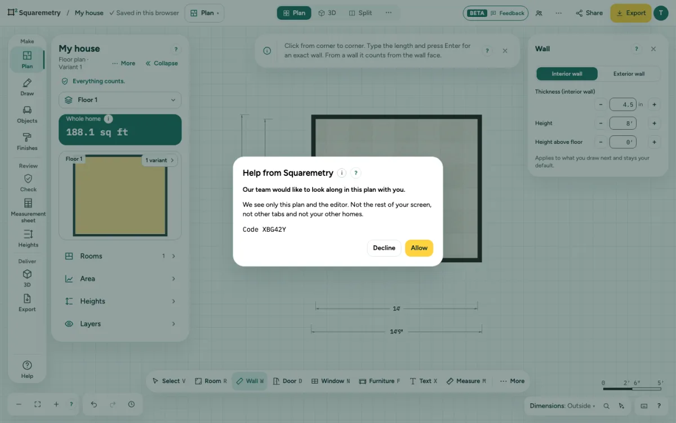Viewport: 676px width, 423px height.
Task: Switch to the Split view mode
Action: click(x=361, y=13)
